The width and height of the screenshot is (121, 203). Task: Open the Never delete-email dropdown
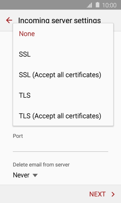point(25,175)
